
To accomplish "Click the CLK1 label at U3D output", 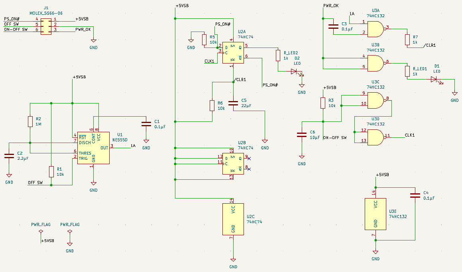I will point(409,135).
